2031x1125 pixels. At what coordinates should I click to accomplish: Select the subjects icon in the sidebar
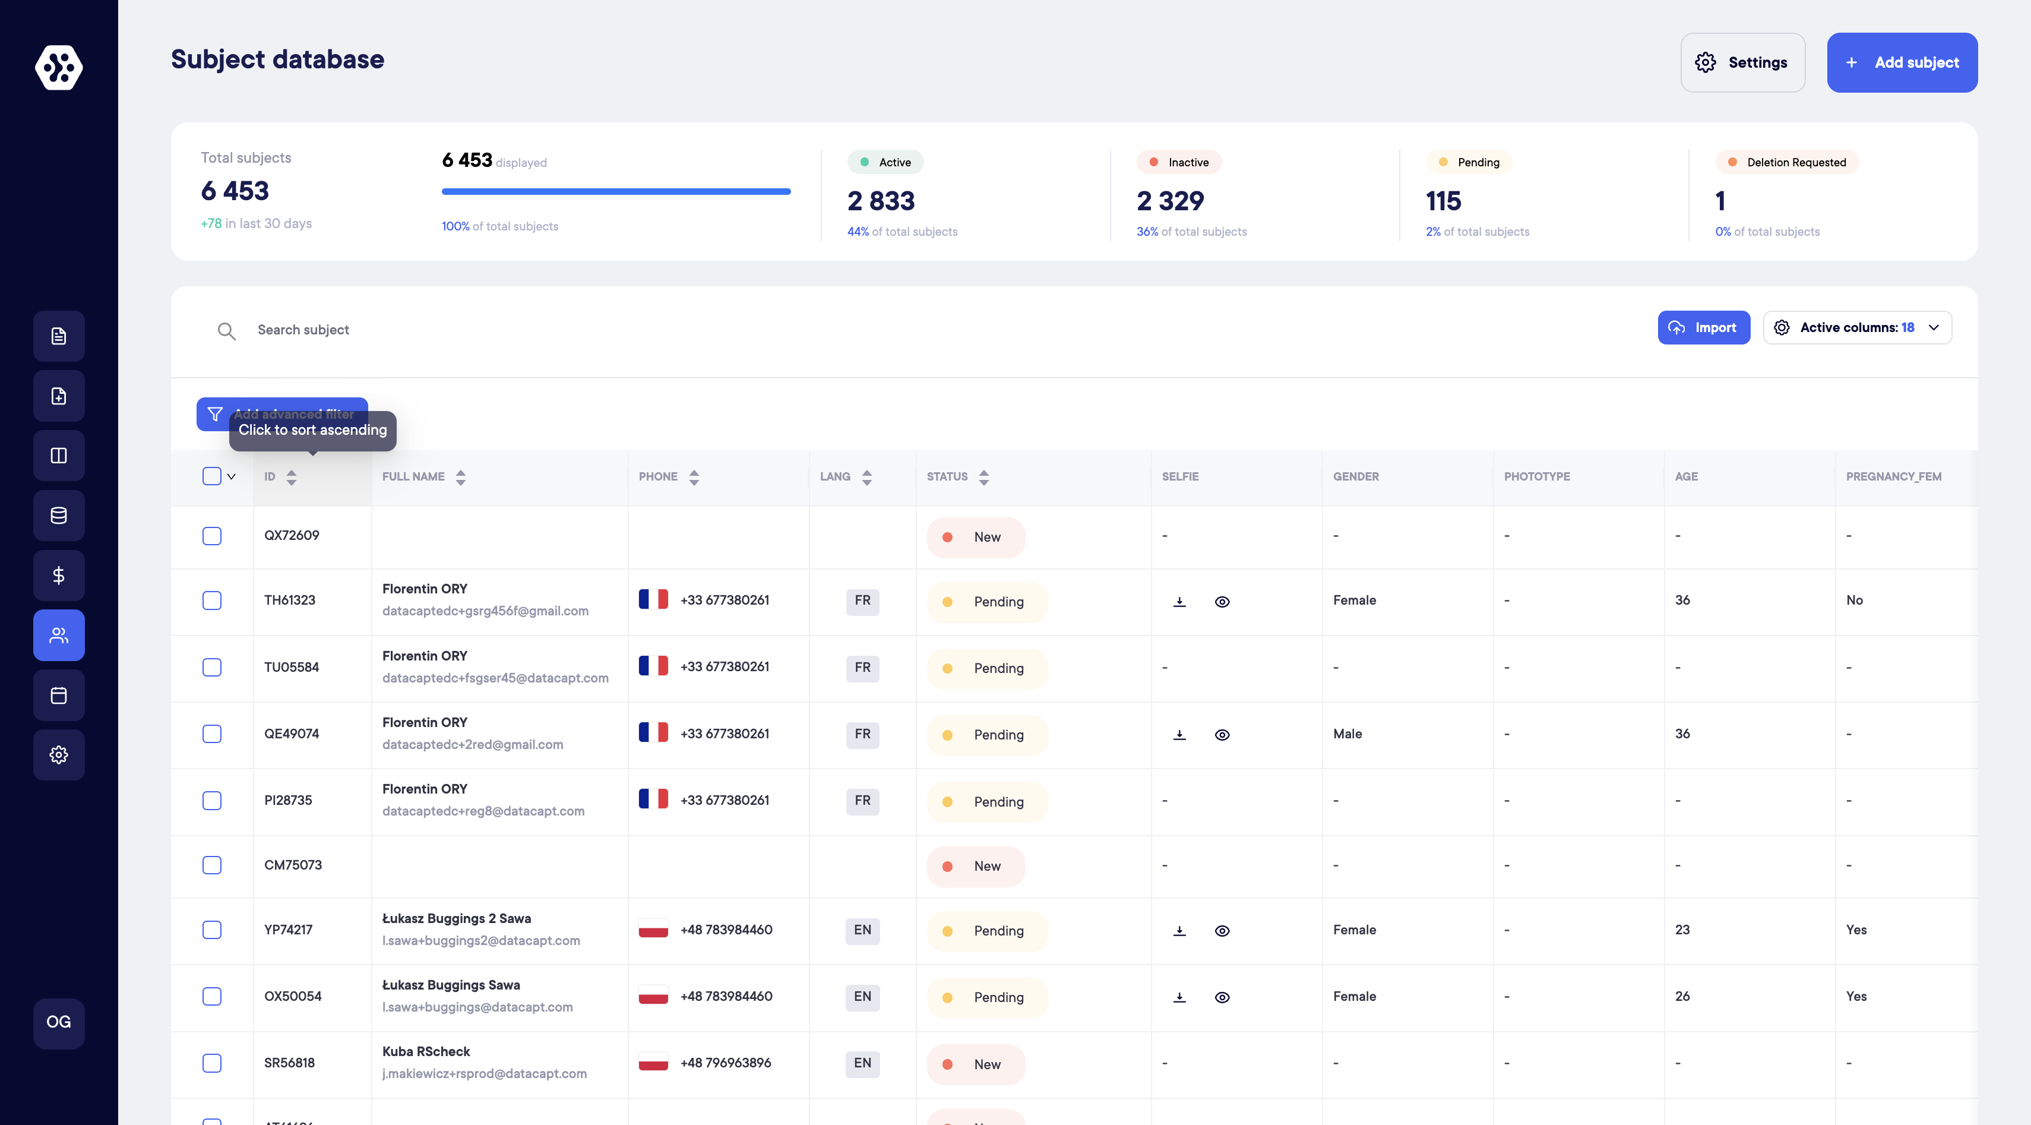pyautogui.click(x=58, y=634)
